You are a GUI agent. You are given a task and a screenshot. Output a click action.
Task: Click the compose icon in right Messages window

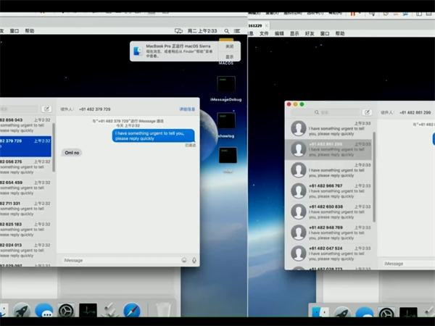[368, 112]
